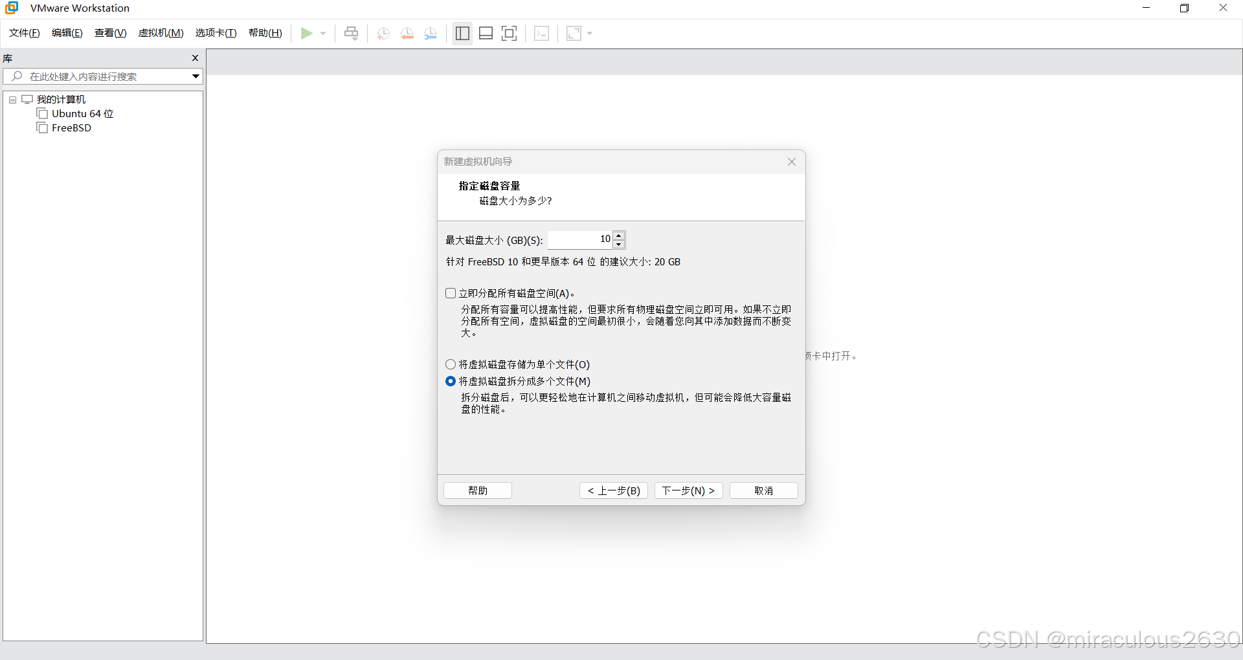Click the 下一步(N) > button
1243x660 pixels.
tap(689, 490)
